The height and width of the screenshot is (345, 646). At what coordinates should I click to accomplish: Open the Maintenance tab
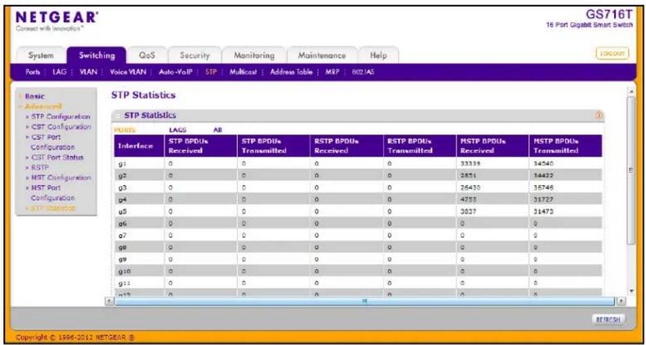coord(321,55)
